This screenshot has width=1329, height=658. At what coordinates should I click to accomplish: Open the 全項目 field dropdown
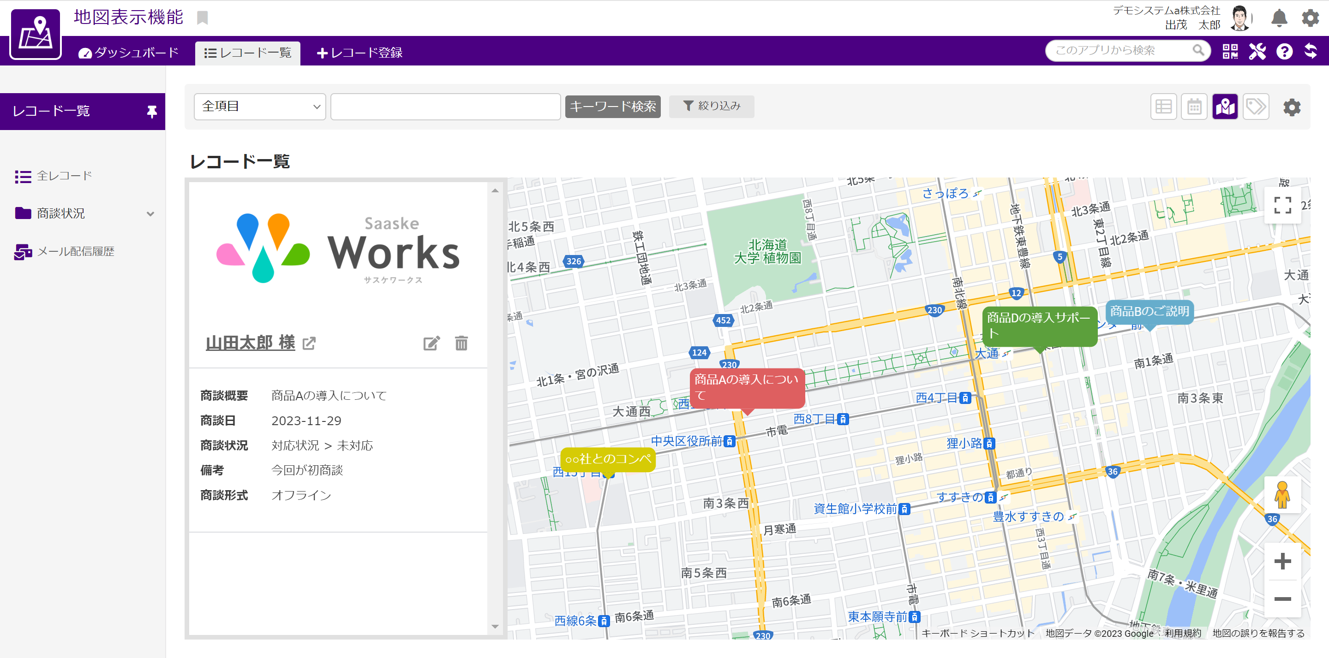click(x=259, y=107)
